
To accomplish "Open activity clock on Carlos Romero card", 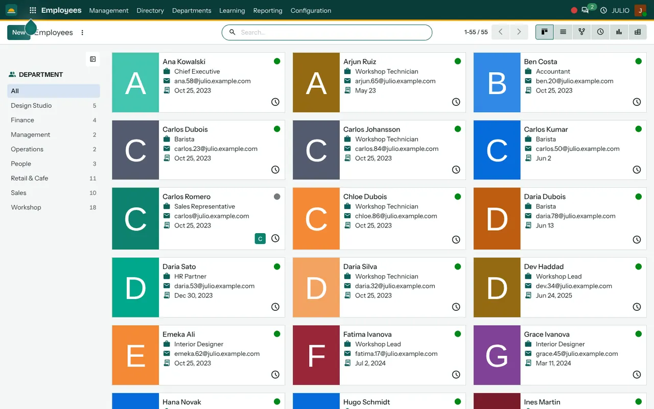I will tap(275, 238).
